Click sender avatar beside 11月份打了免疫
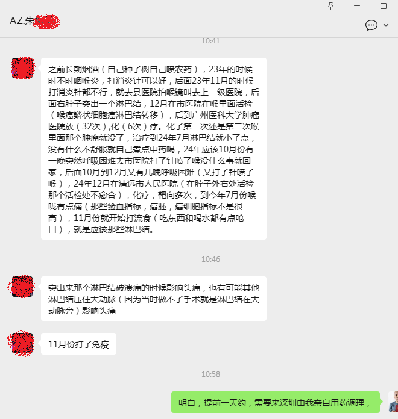Viewport: 398px width, 419px height. [x=22, y=344]
